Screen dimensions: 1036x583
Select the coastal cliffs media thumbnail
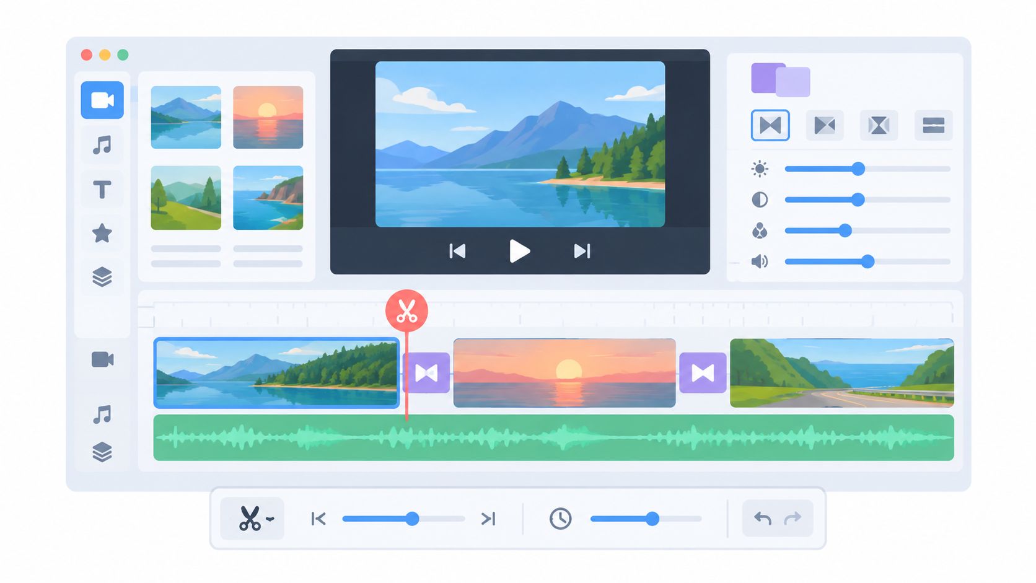[x=268, y=198]
